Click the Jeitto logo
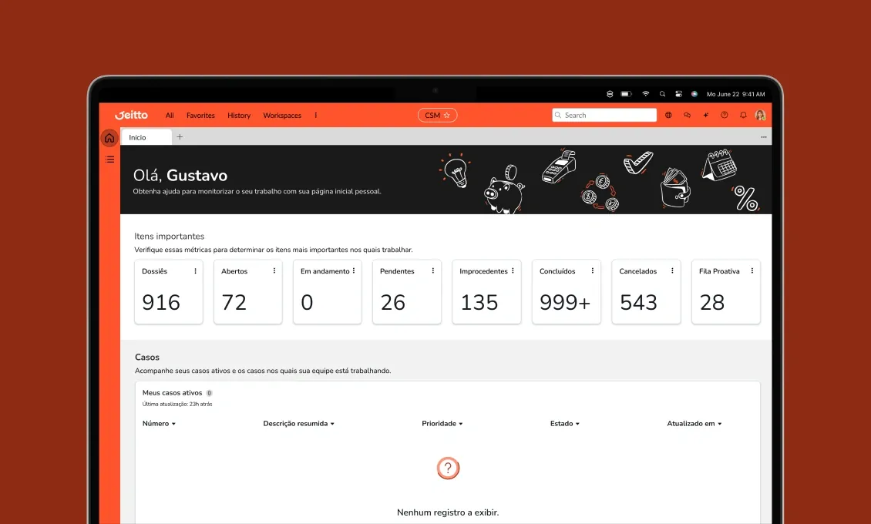The image size is (871, 524). [131, 115]
